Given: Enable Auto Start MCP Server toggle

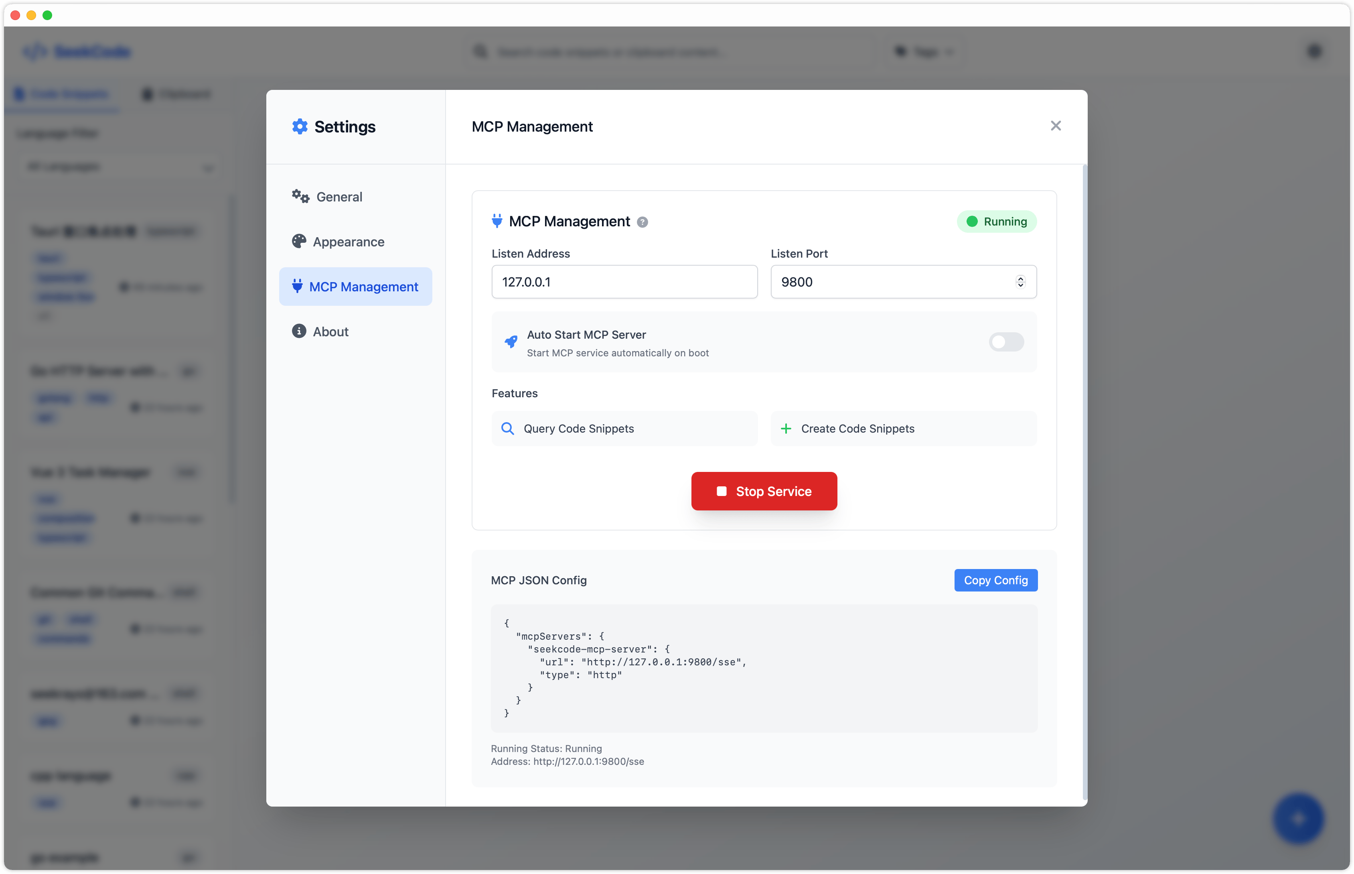Looking at the screenshot, I should pos(1006,341).
